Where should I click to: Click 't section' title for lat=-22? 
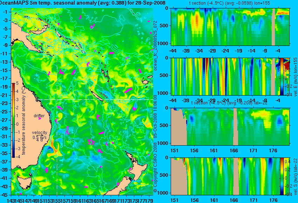[x=229, y=103]
